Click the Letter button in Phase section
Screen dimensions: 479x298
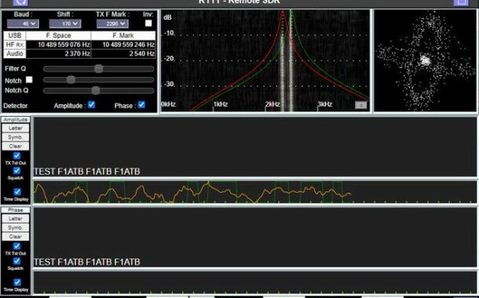click(16, 218)
